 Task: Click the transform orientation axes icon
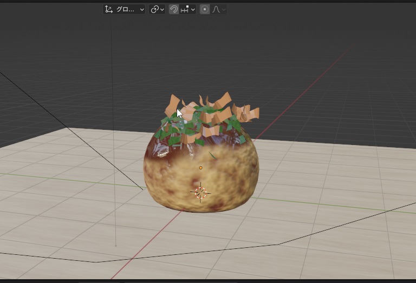click(x=109, y=9)
